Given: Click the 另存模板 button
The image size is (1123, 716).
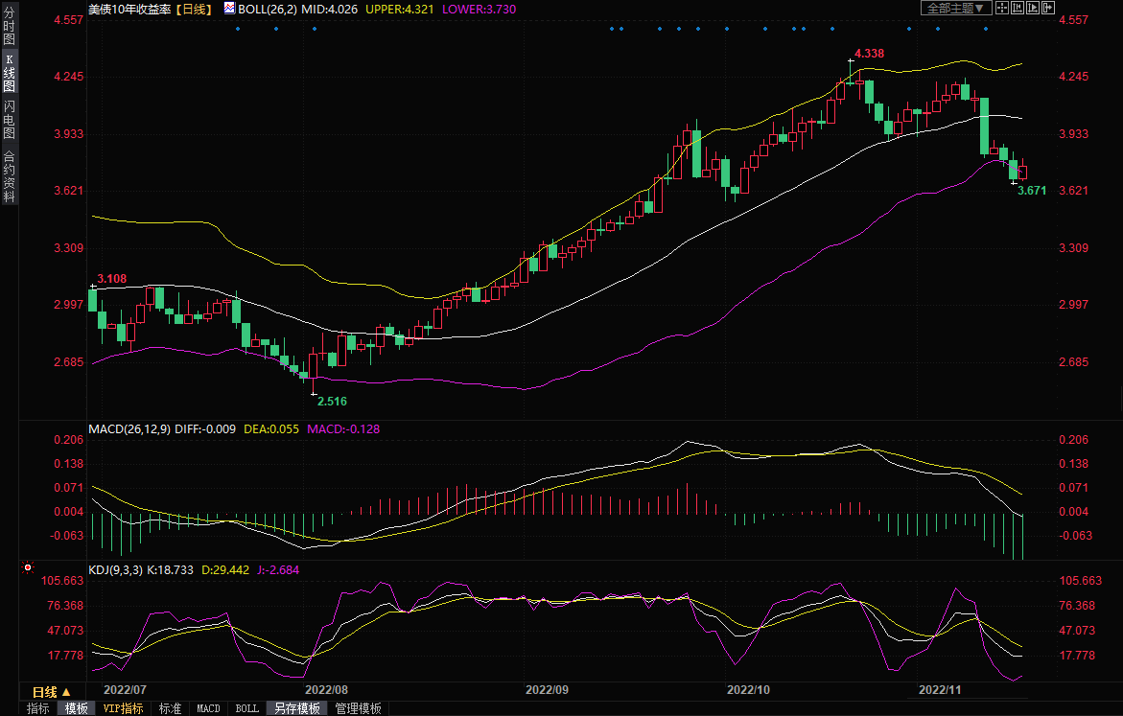Looking at the screenshot, I should [296, 708].
